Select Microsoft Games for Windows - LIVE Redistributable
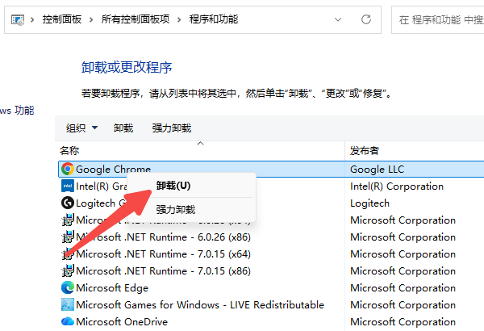This screenshot has height=331, width=484. 200,304
